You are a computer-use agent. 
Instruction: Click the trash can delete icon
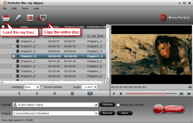coord(72,93)
